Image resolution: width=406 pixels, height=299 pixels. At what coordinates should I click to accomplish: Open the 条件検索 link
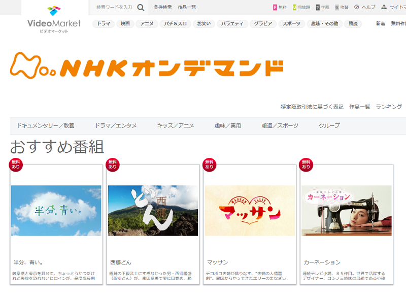click(x=162, y=7)
